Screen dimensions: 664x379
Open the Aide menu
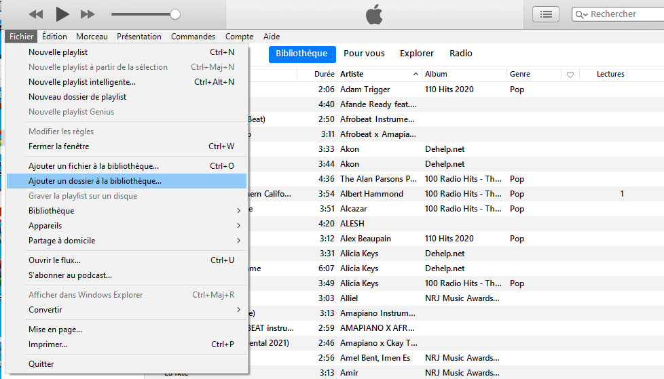pos(272,37)
